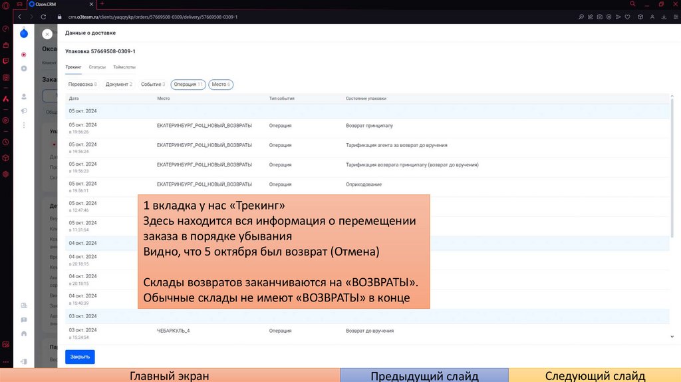Click the Состояние упаковки column header
The height and width of the screenshot is (382, 681).
click(x=366, y=98)
